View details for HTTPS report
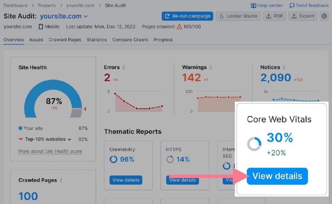Screen dimensions: 332x204 point(182,180)
